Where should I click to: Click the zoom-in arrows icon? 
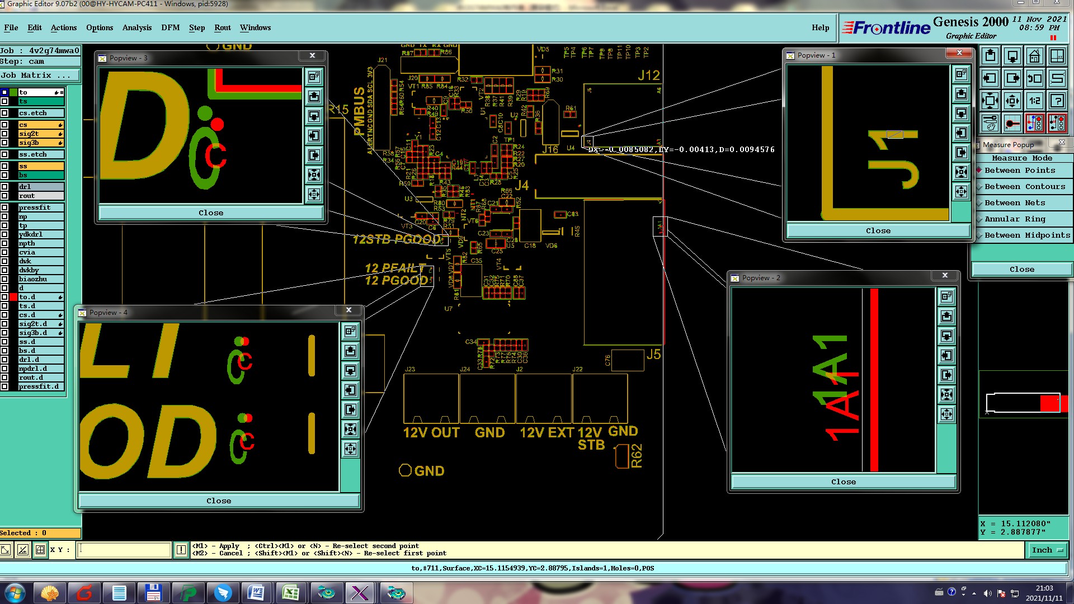click(990, 101)
